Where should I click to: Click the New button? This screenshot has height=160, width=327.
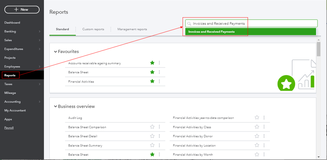(x=22, y=9)
